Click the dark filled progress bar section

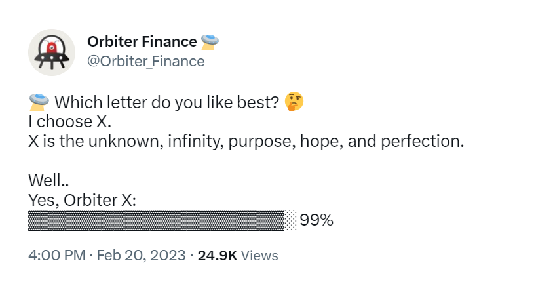[156, 220]
